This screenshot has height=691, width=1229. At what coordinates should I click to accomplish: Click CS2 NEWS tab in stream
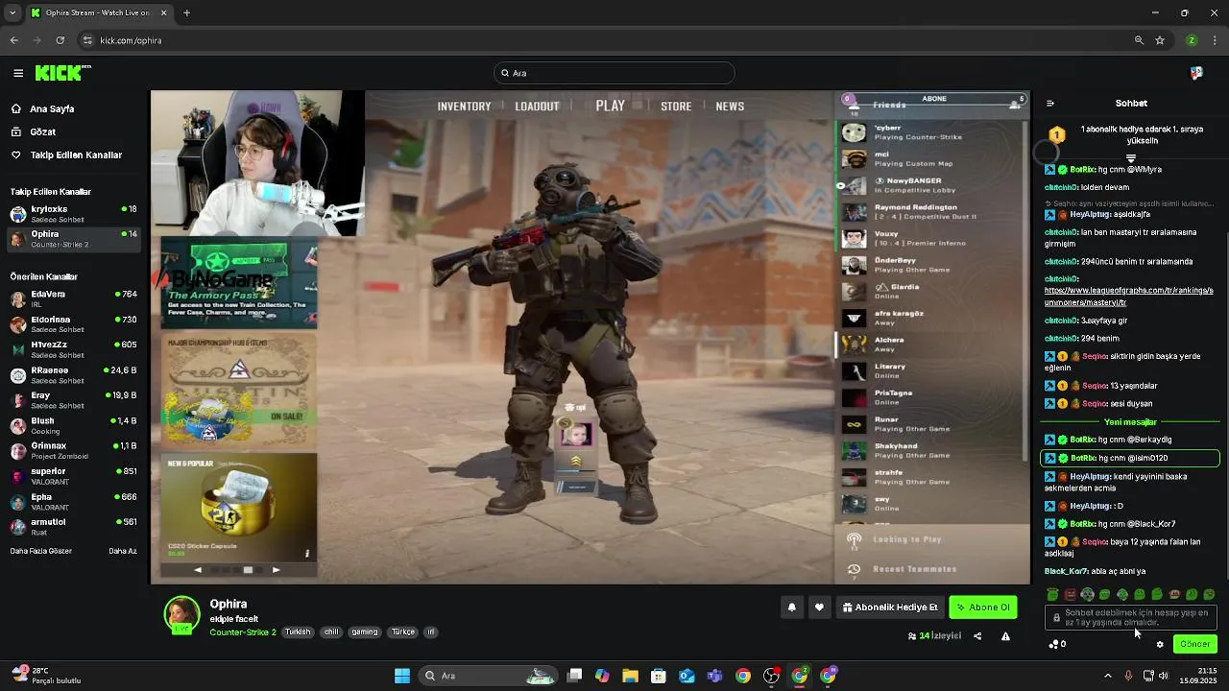coord(730,107)
